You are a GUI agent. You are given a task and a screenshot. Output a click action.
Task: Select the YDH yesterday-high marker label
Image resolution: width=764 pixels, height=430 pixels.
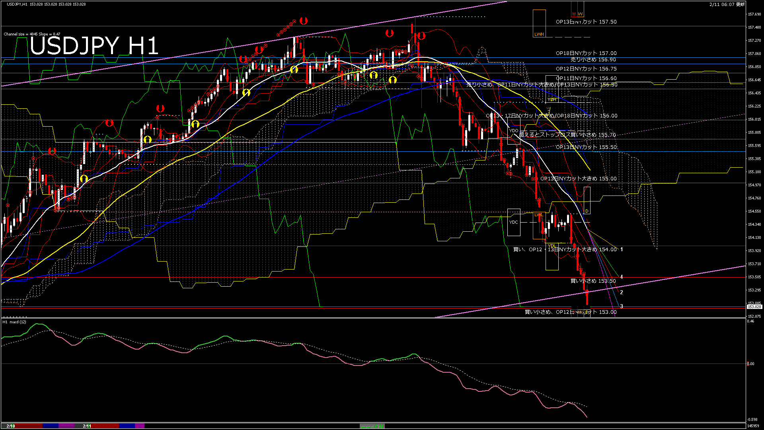tap(552, 100)
